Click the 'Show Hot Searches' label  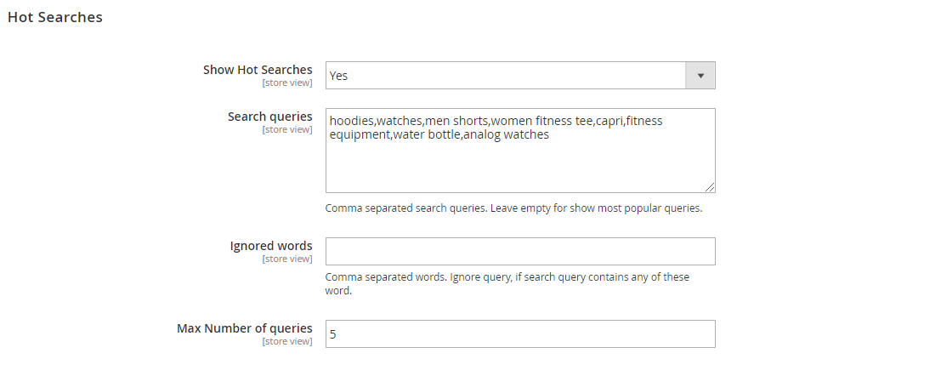click(258, 70)
